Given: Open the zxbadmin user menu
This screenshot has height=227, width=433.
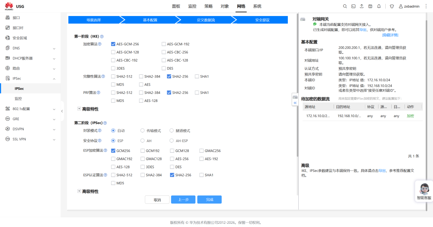Looking at the screenshot, I should point(409,6).
